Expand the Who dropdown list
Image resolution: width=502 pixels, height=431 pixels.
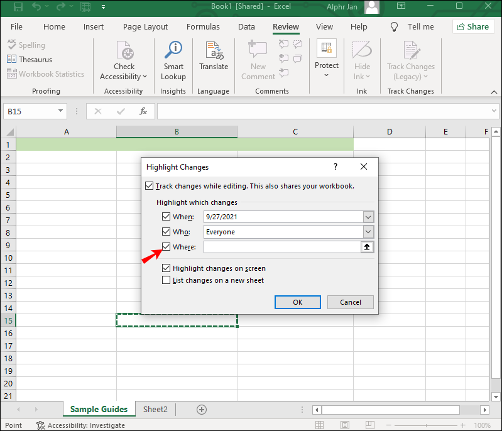click(368, 232)
